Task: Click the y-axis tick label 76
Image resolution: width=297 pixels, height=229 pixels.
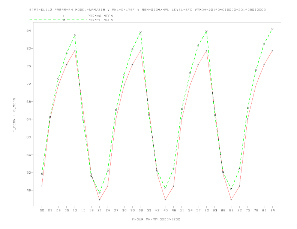Action: pyautogui.click(x=28, y=66)
